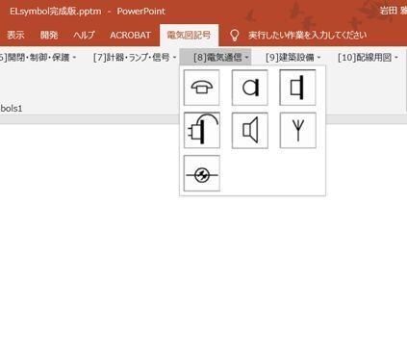407x355 pixels.
Task: Expand the [10]配線用図 dropdown
Action: coord(368,58)
